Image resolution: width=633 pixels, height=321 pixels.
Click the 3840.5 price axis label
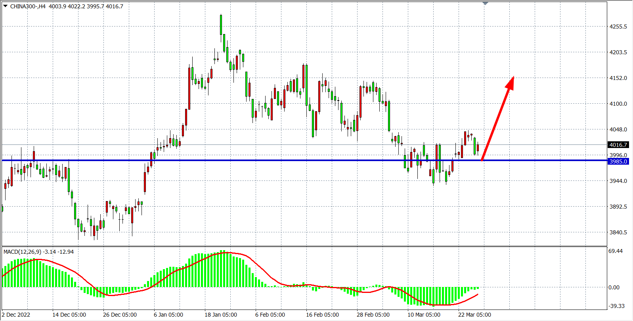tap(618, 232)
